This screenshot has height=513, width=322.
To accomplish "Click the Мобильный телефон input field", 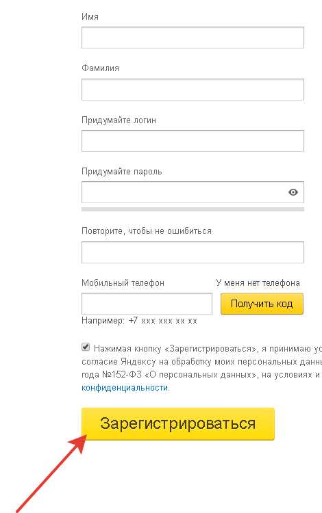I will pyautogui.click(x=147, y=304).
